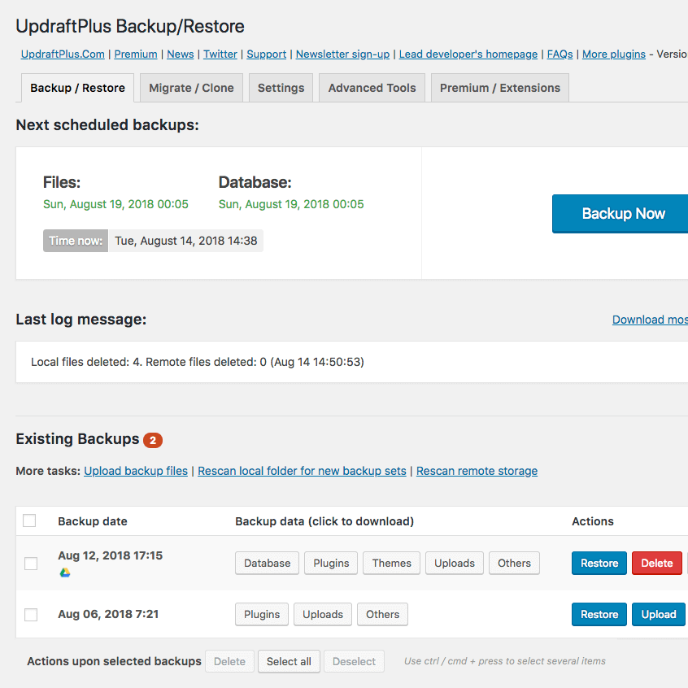The height and width of the screenshot is (688, 688).
Task: Click the 'Aug 06, 2018 7:21' backup date
Action: [x=108, y=614]
